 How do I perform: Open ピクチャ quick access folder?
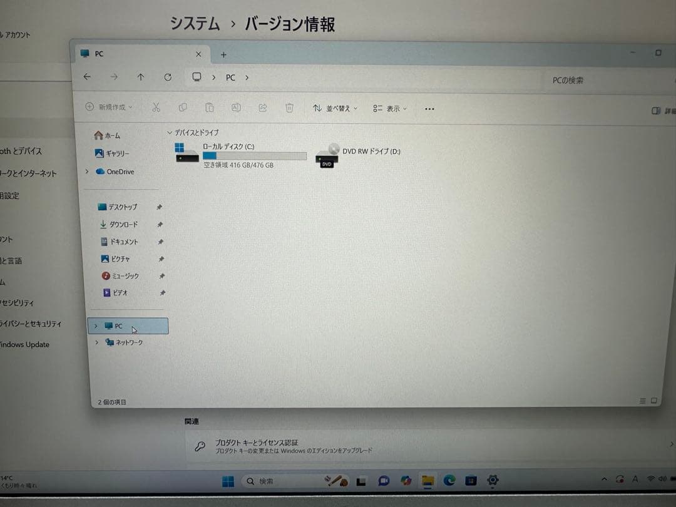pos(115,259)
